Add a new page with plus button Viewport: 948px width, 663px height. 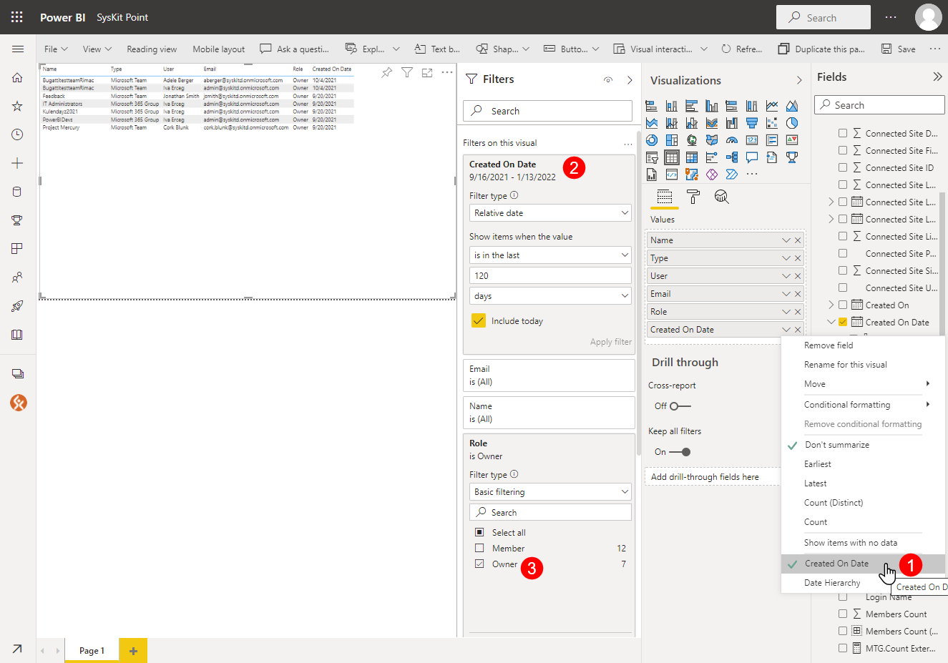[x=133, y=651]
